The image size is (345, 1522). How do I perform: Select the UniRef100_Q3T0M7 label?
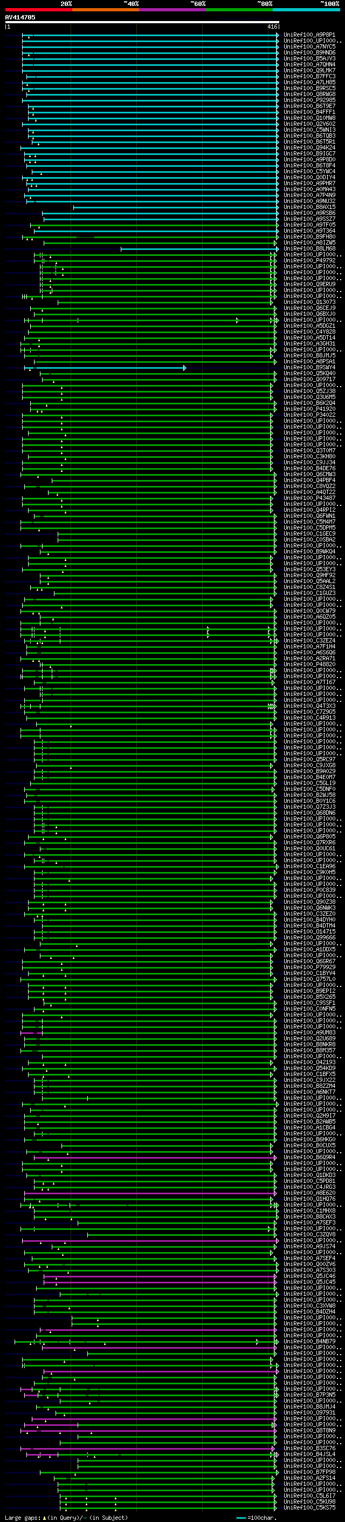pos(309,450)
